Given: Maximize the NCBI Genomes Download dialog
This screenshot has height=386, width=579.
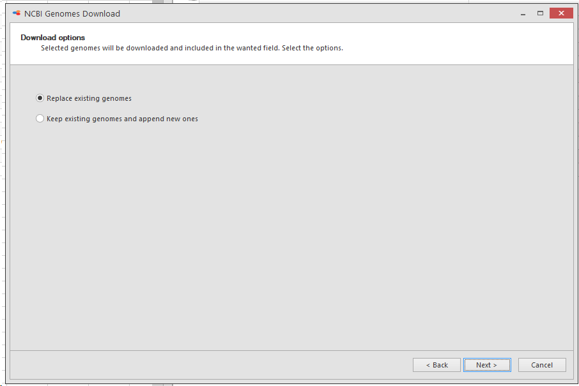Looking at the screenshot, I should click(x=540, y=13).
